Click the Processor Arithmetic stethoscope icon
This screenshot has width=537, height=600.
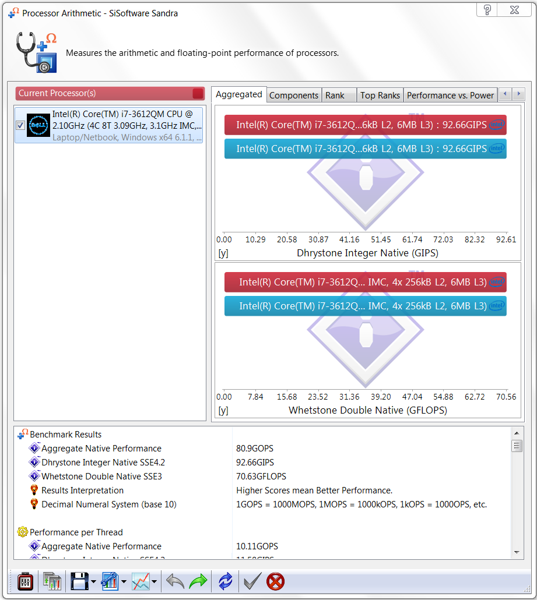(37, 52)
